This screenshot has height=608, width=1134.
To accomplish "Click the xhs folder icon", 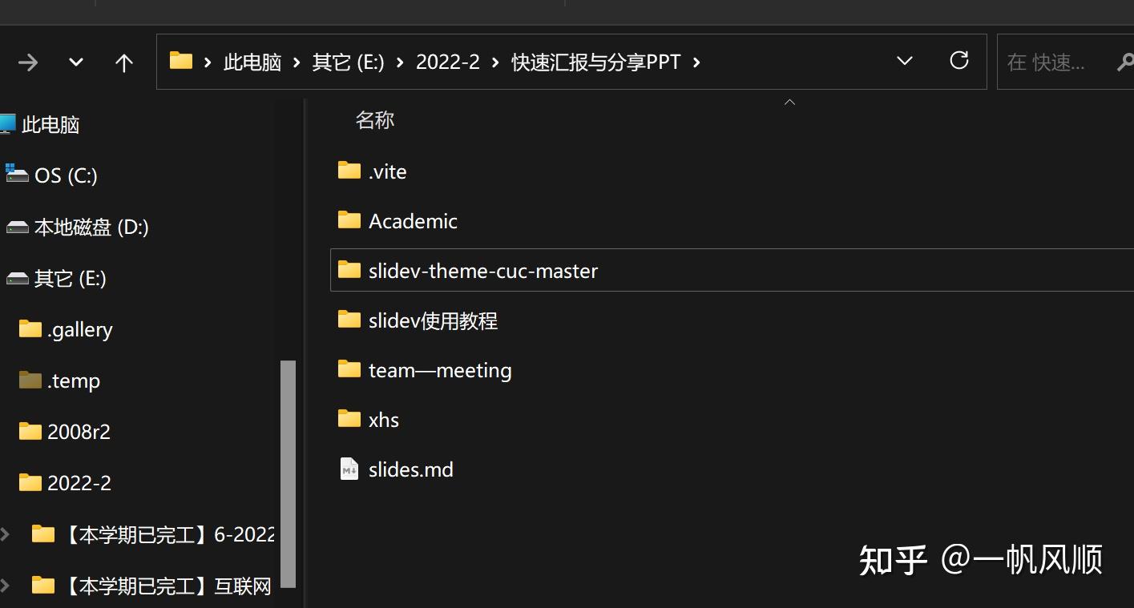I will tap(349, 419).
